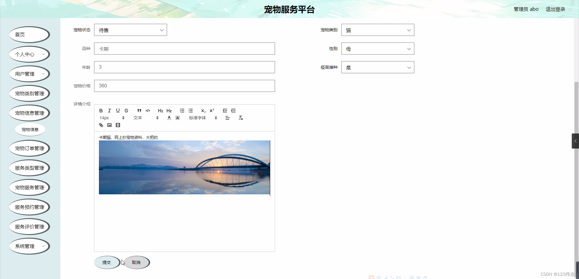Expand the 个人中心 menu
The image size is (579, 279).
point(29,54)
